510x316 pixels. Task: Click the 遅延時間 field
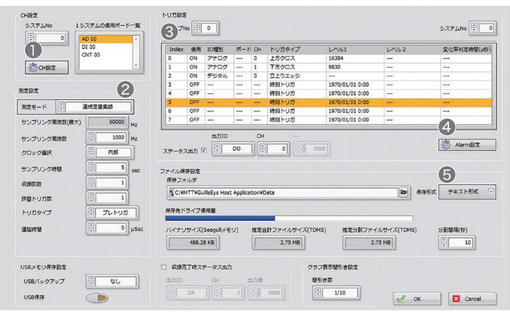pyautogui.click(x=110, y=228)
